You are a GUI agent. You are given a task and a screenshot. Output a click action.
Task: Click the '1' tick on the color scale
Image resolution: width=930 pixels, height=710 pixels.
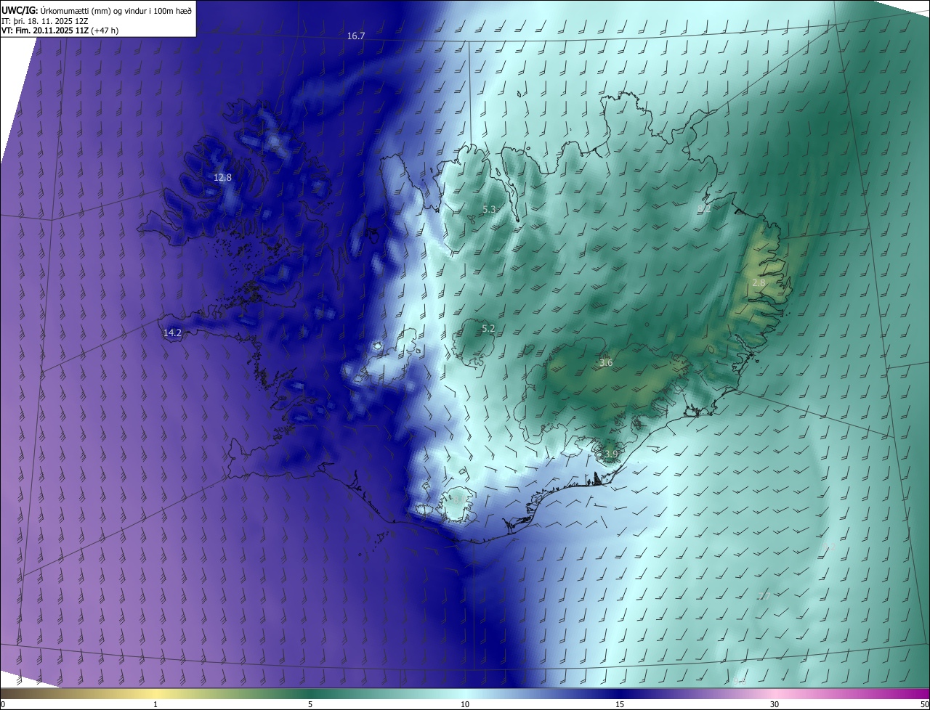155,704
